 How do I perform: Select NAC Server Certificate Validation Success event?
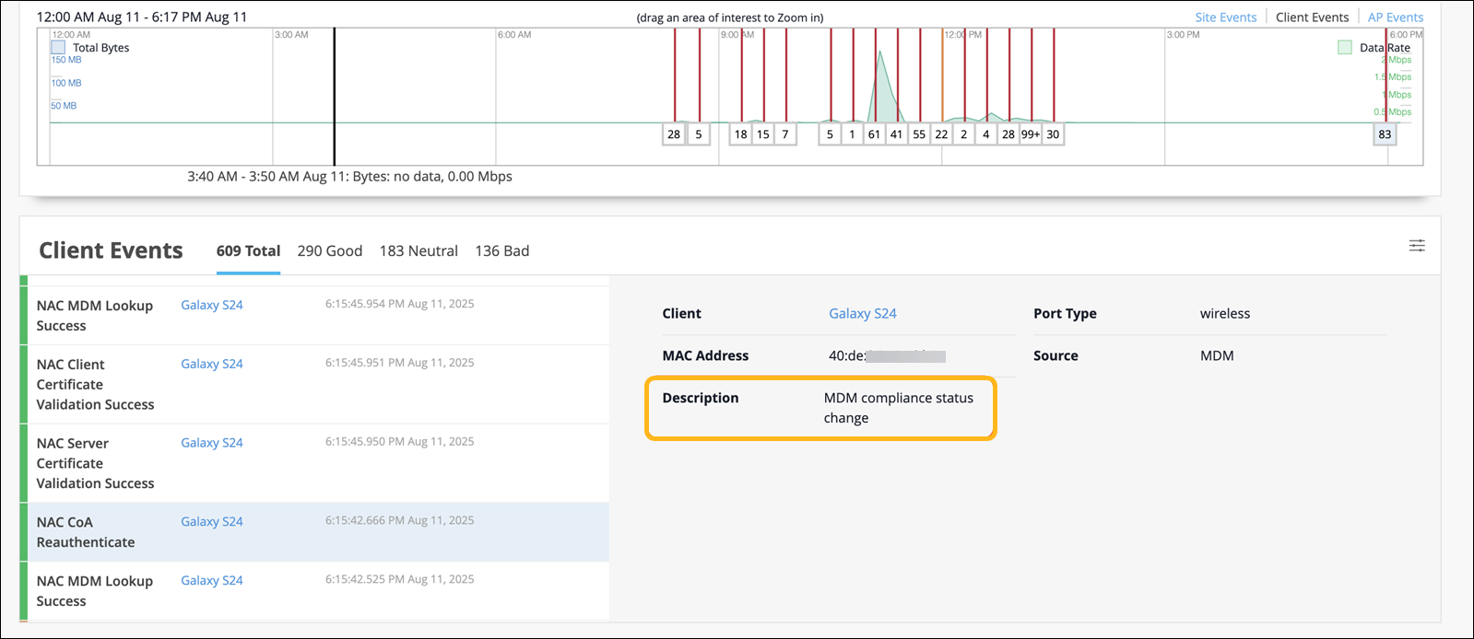point(95,463)
